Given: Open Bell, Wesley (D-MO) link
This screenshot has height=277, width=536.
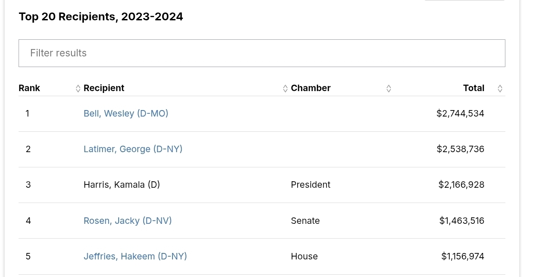Looking at the screenshot, I should pyautogui.click(x=126, y=113).
